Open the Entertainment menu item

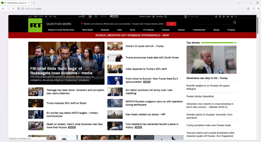(x=199, y=30)
